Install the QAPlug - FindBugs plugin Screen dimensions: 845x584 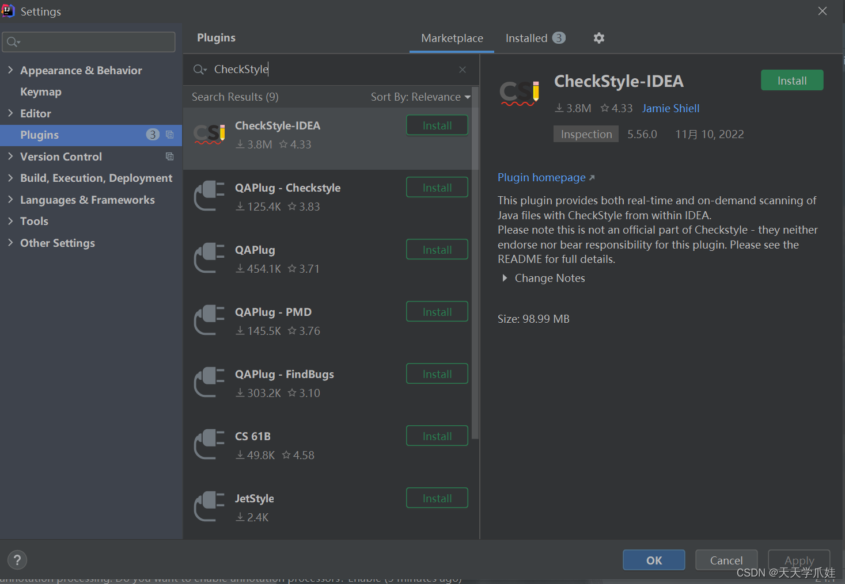(x=437, y=374)
